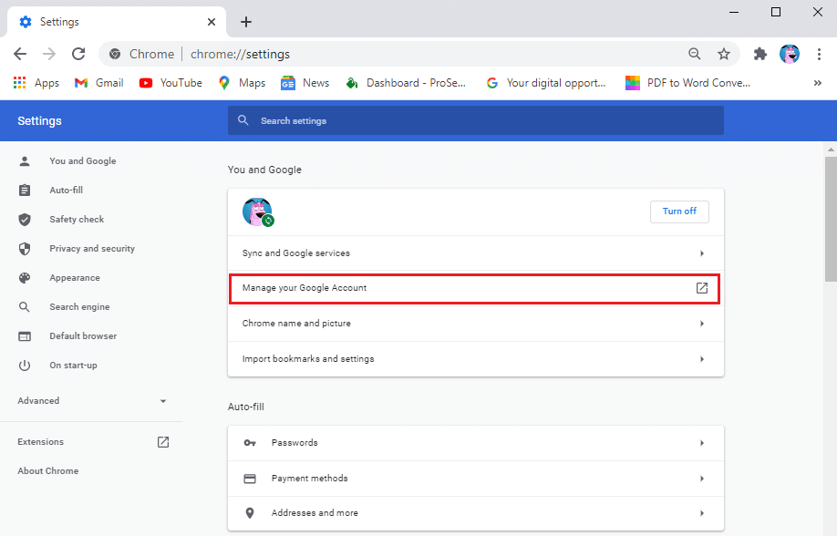Image resolution: width=837 pixels, height=536 pixels.
Task: Open the News bookmark
Action: tap(305, 82)
